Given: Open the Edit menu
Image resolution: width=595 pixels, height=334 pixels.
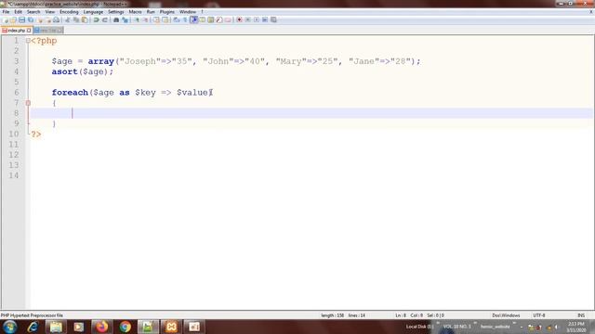Looking at the screenshot, I should click(18, 12).
